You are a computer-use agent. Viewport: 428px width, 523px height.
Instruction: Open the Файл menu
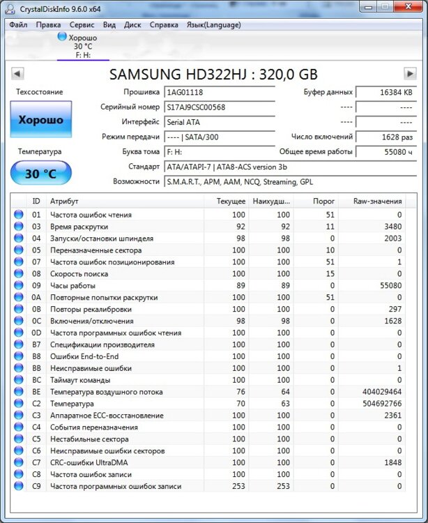[x=19, y=24]
